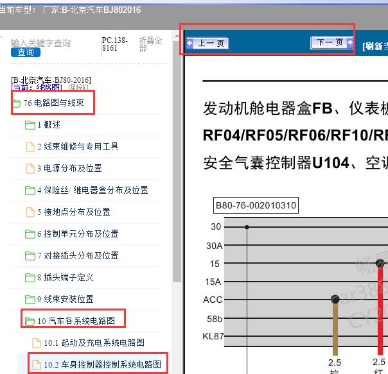
Task: Click the 刷新 link beside 线路图
Action: click(78, 87)
